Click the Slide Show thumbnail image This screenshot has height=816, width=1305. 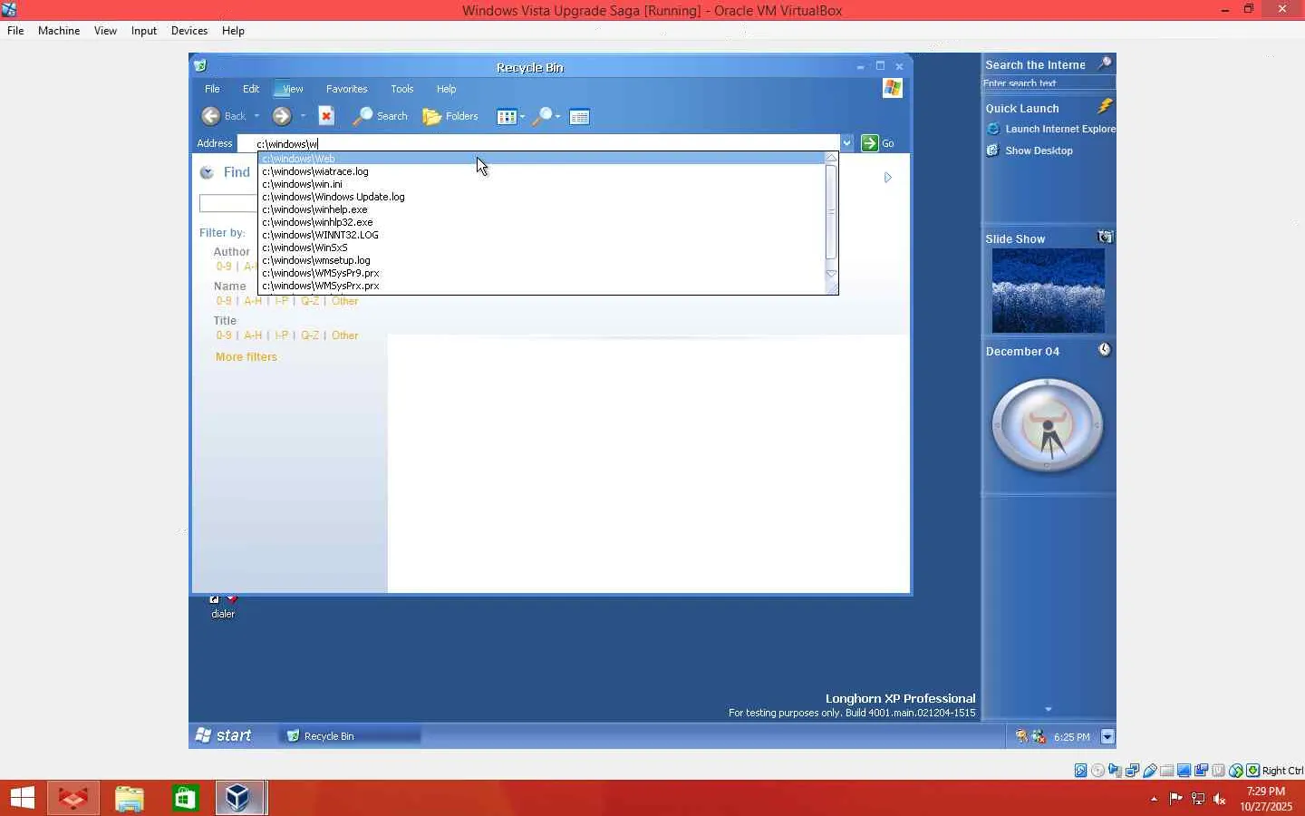(1049, 291)
